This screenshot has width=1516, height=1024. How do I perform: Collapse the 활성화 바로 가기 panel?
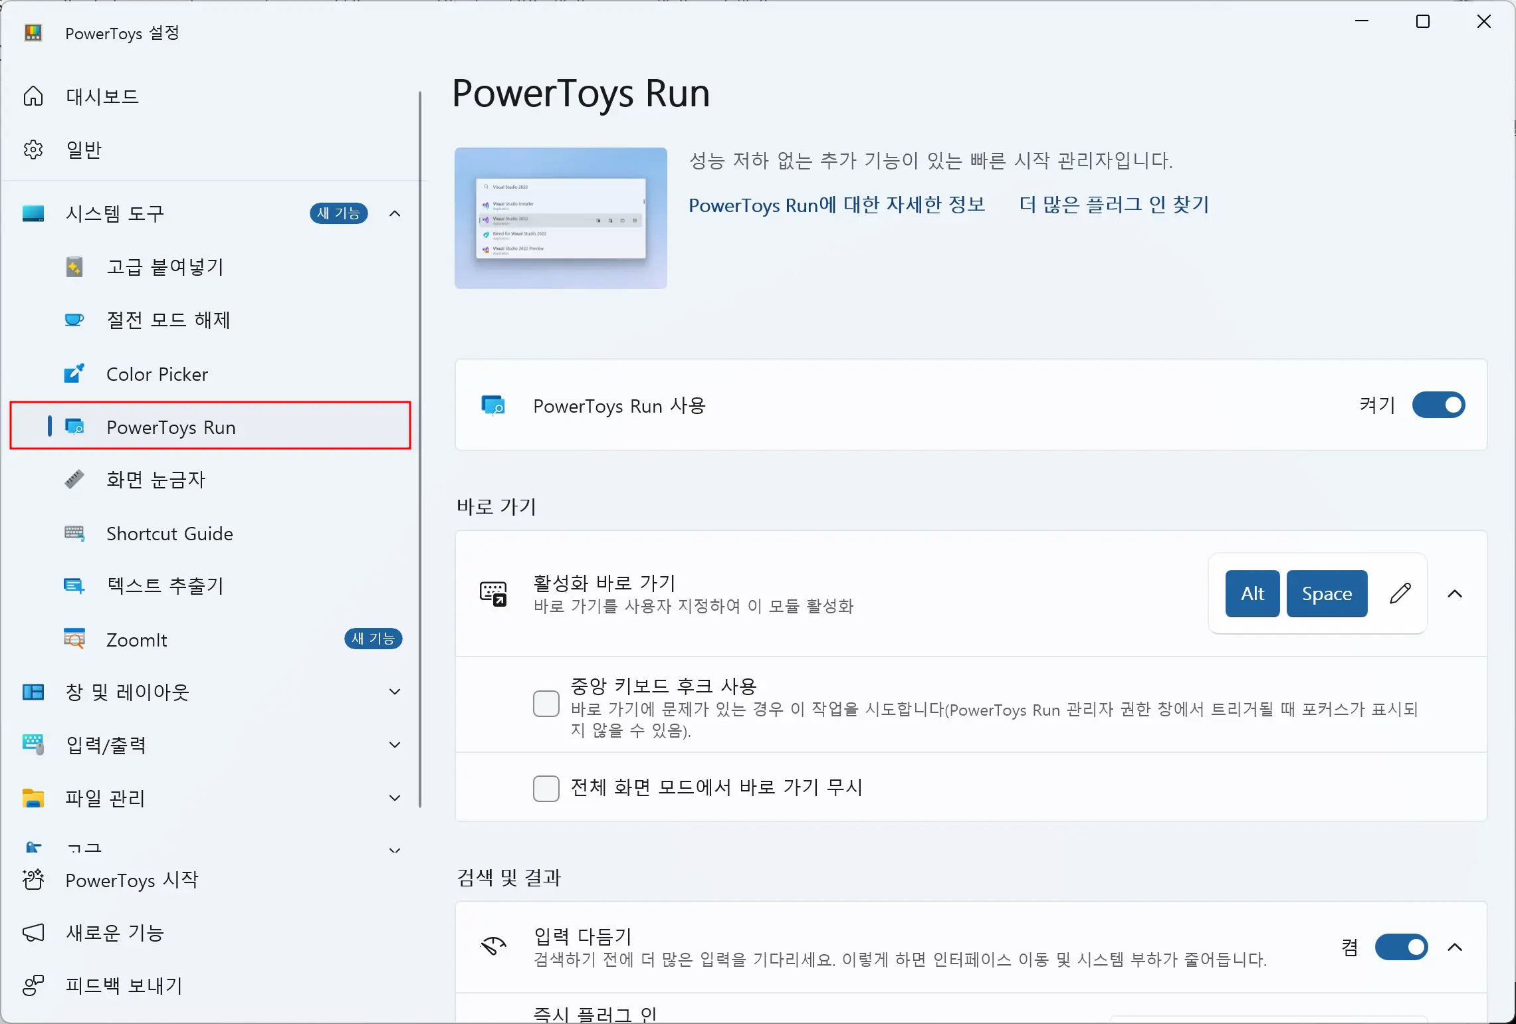pos(1455,593)
